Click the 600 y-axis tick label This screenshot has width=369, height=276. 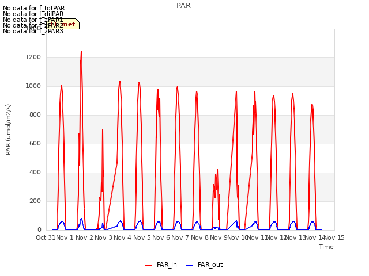(x=35, y=143)
